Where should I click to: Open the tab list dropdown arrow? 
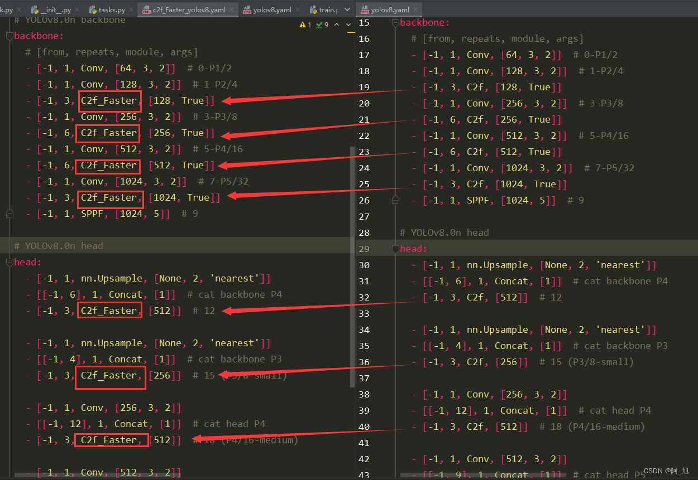tap(348, 9)
